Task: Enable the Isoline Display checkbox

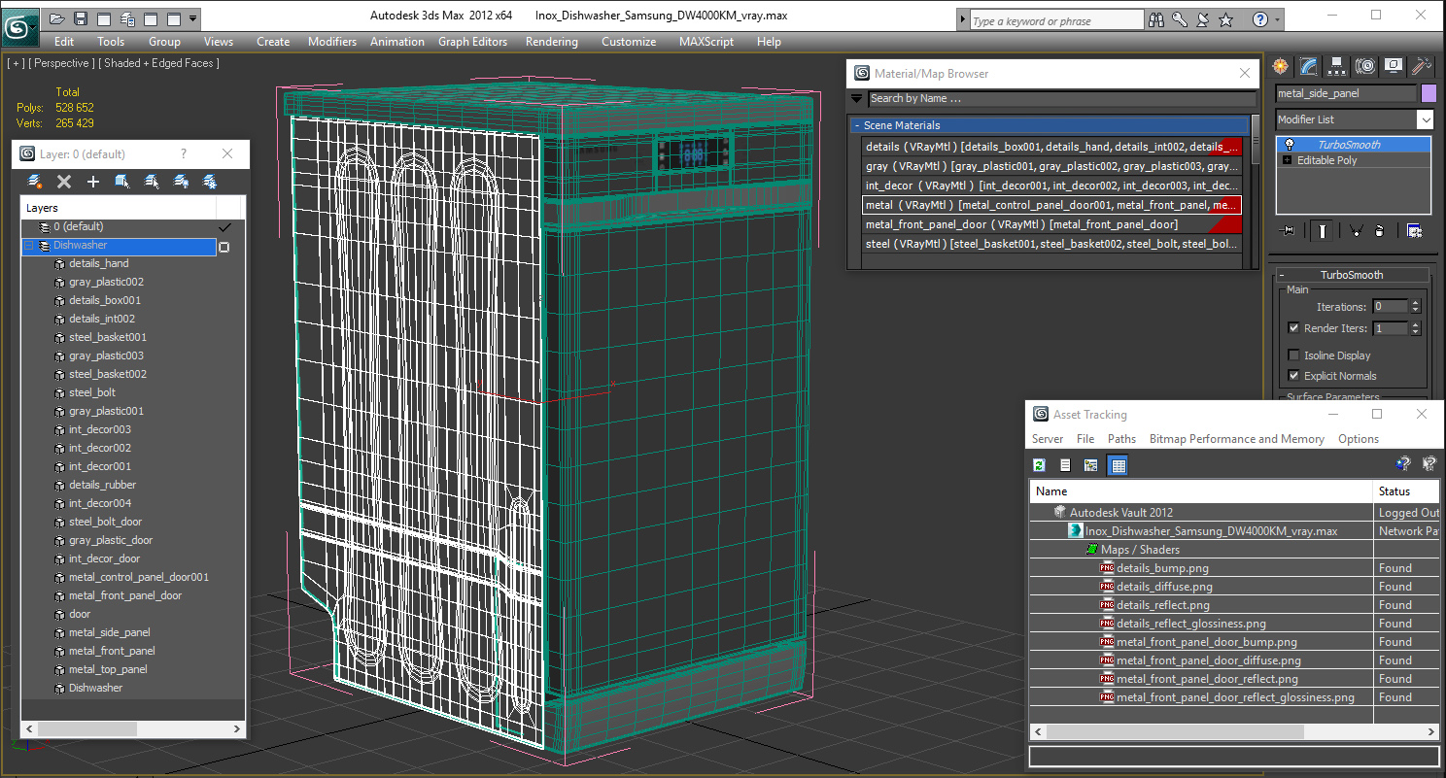Action: 1293,355
